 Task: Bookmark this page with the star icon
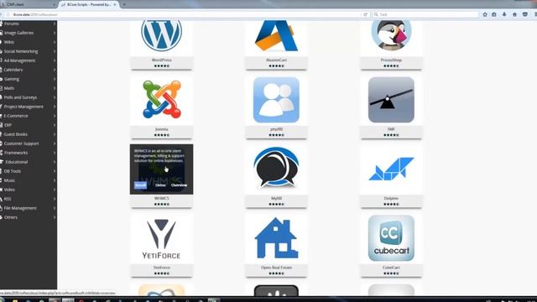pos(485,14)
